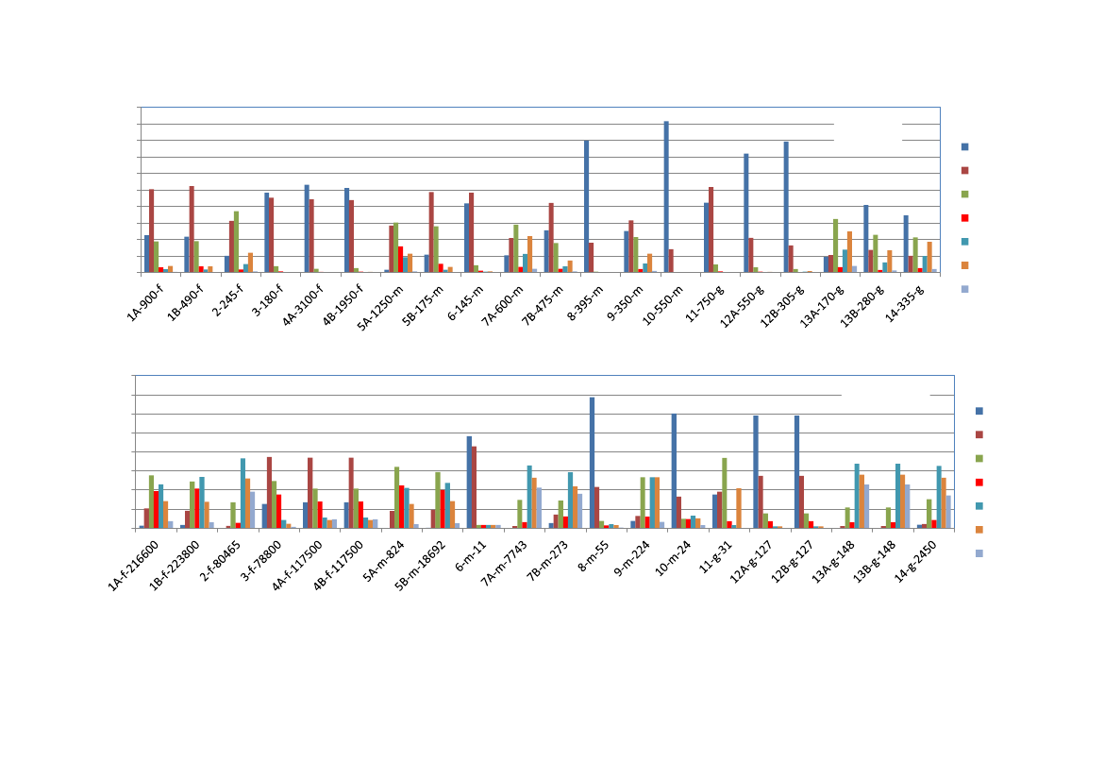This screenshot has height=781, width=1104.
Task: Click the tall blue bar above 8-m-55
Action: (x=593, y=462)
